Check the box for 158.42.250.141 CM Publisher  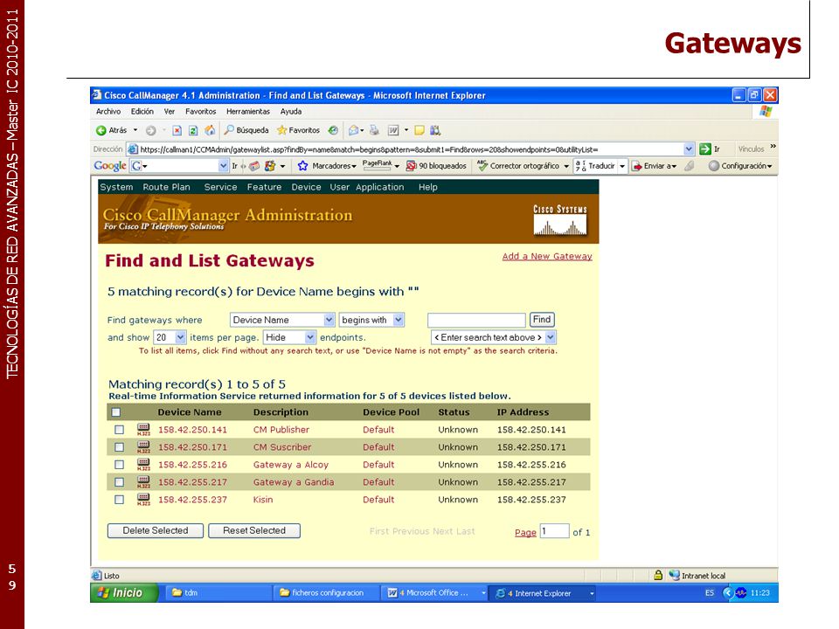click(x=120, y=430)
